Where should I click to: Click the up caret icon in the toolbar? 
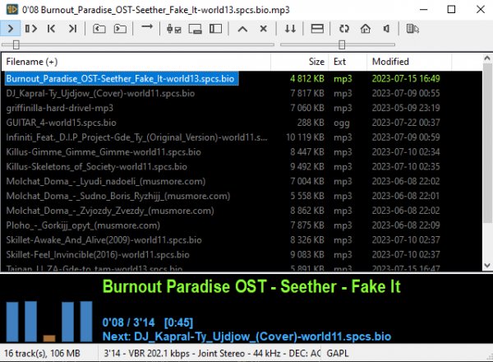242,29
